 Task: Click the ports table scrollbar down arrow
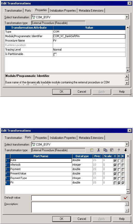128,192
